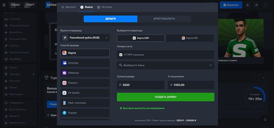Screen dimensions: 274x128
Task: Click the bank dropdown chevron arrow
Action: click(x=210, y=65)
